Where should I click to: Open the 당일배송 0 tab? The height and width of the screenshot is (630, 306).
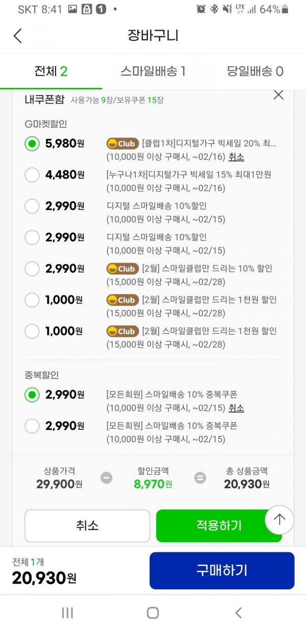[x=255, y=71]
